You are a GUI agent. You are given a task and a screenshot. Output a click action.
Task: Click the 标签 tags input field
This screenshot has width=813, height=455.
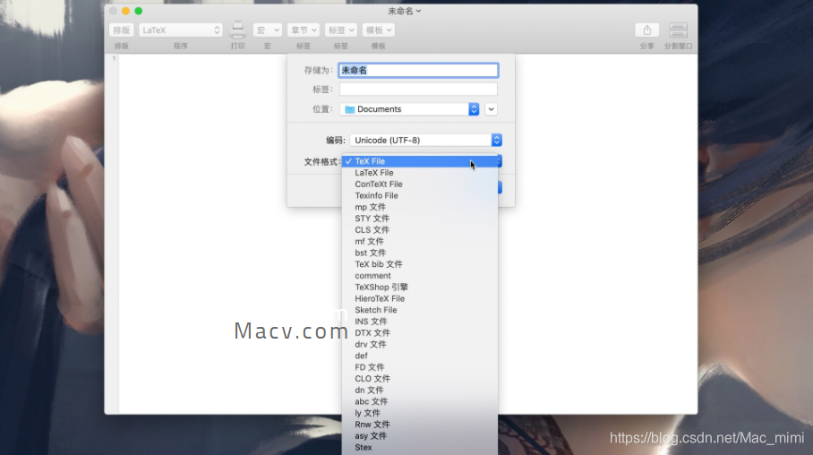tap(418, 90)
